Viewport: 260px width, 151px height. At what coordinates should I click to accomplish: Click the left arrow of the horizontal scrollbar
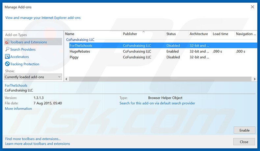[x=66, y=79]
